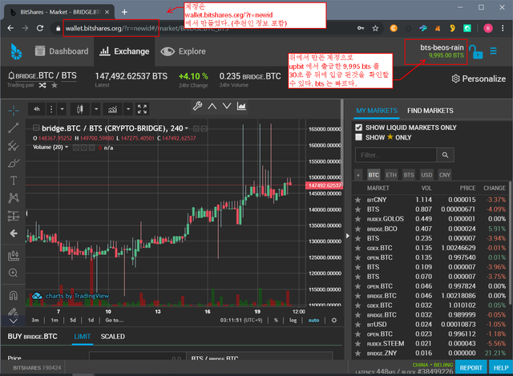Viewport: 513px width, 376px height.
Task: Flip the trading pair with shuffle icon
Action: 42,86
